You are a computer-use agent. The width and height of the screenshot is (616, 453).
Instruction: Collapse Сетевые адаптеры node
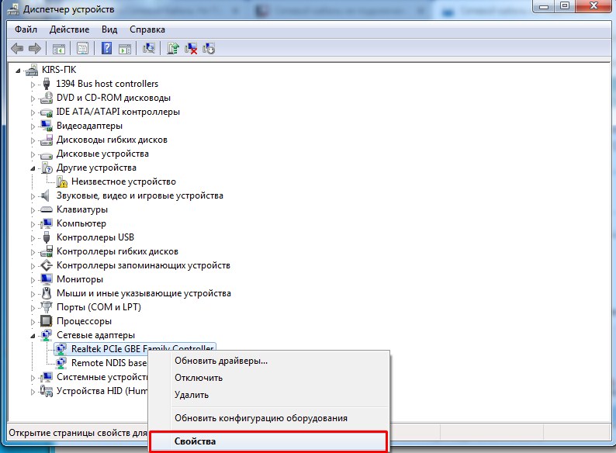point(33,336)
